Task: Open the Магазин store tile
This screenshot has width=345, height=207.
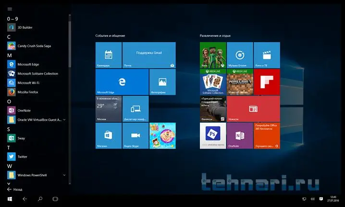Action: pos(109,136)
